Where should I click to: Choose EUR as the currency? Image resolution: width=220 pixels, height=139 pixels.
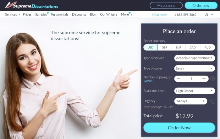point(179,47)
